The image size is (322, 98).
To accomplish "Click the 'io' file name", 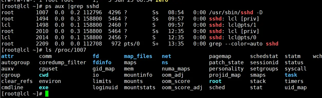I will [x=96, y=75].
